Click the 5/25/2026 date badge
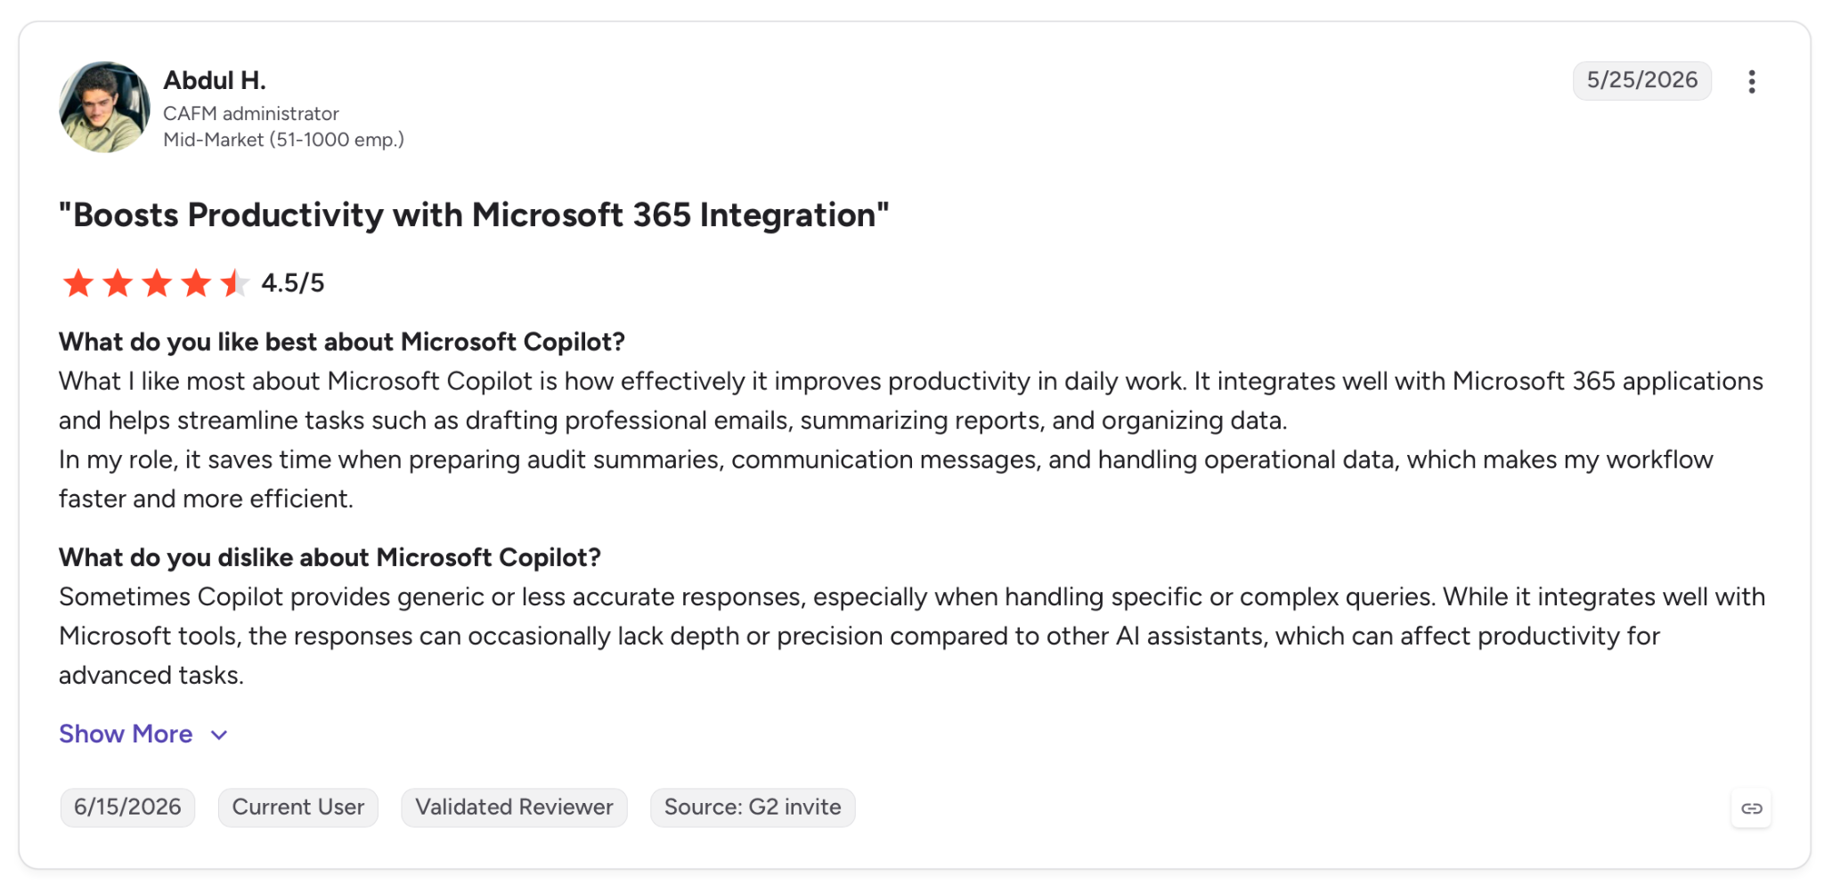Viewport: 1824px width, 884px height. tap(1641, 80)
